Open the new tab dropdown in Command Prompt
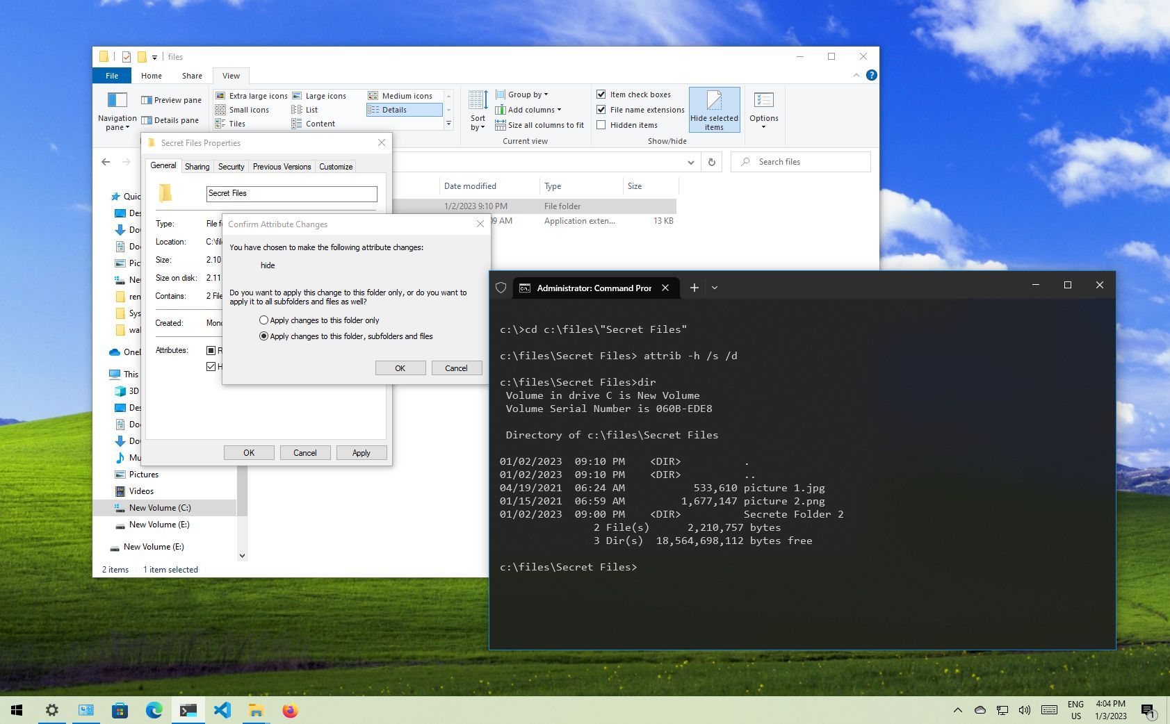This screenshot has width=1170, height=724. coord(715,287)
